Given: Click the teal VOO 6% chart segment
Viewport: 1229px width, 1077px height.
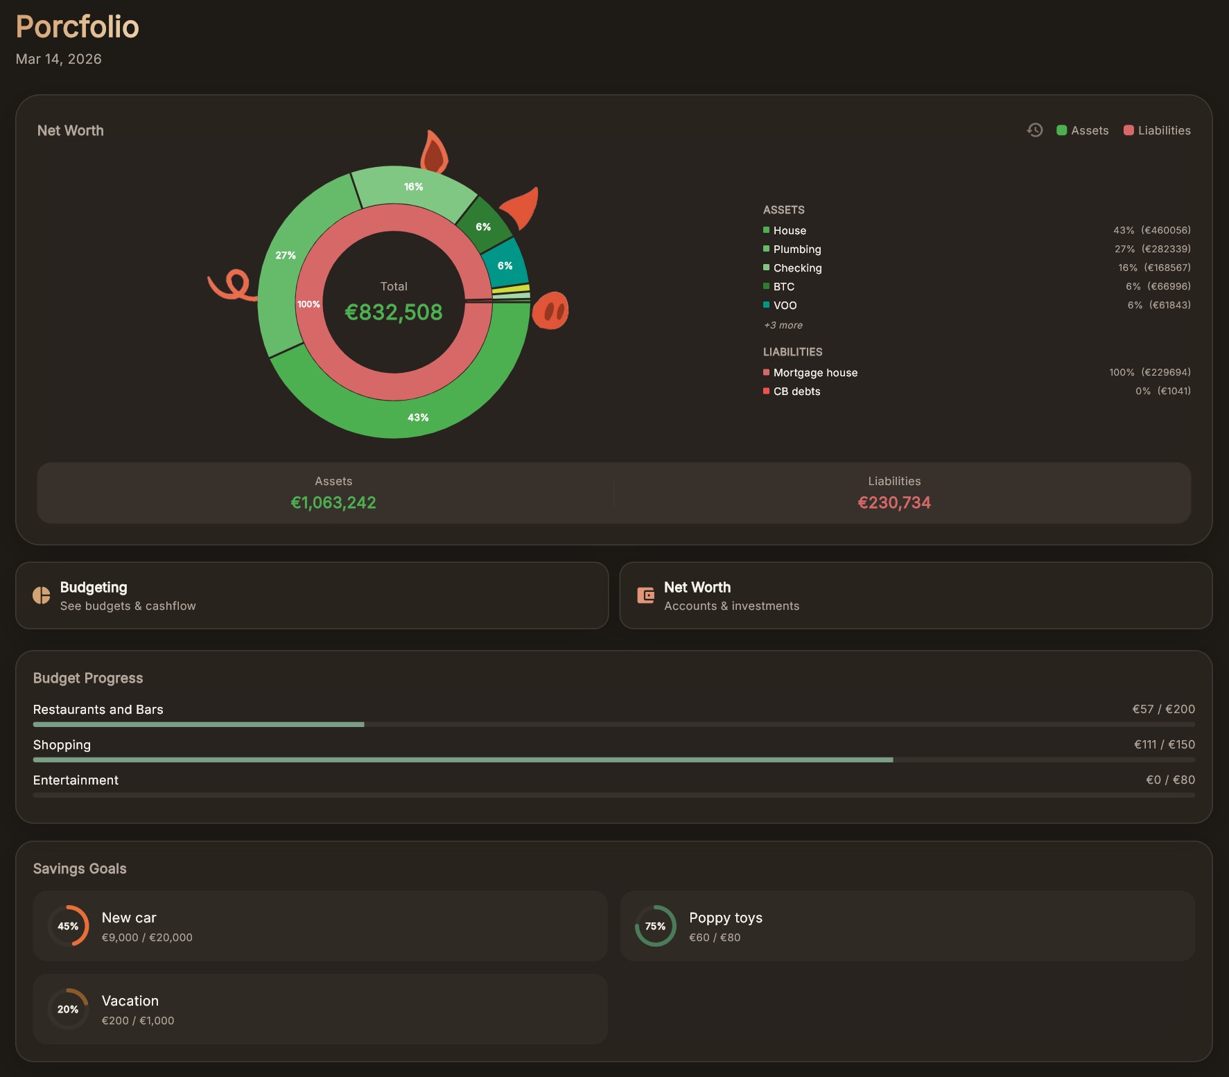Looking at the screenshot, I should click(x=505, y=265).
